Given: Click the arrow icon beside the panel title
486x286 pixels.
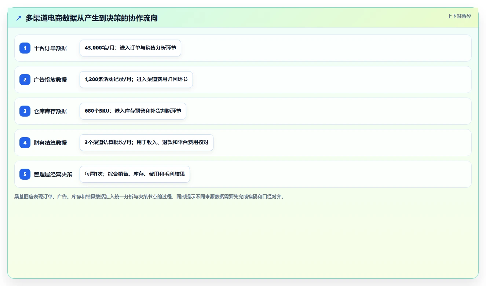Looking at the screenshot, I should click(19, 18).
